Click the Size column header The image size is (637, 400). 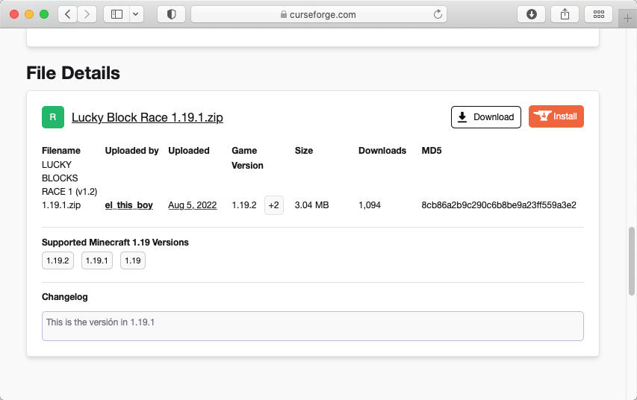tap(304, 151)
